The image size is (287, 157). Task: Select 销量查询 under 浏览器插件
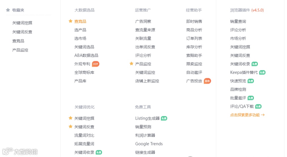coord(238,22)
